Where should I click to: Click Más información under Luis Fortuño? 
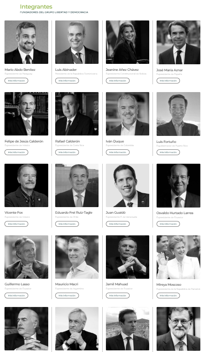(168, 152)
